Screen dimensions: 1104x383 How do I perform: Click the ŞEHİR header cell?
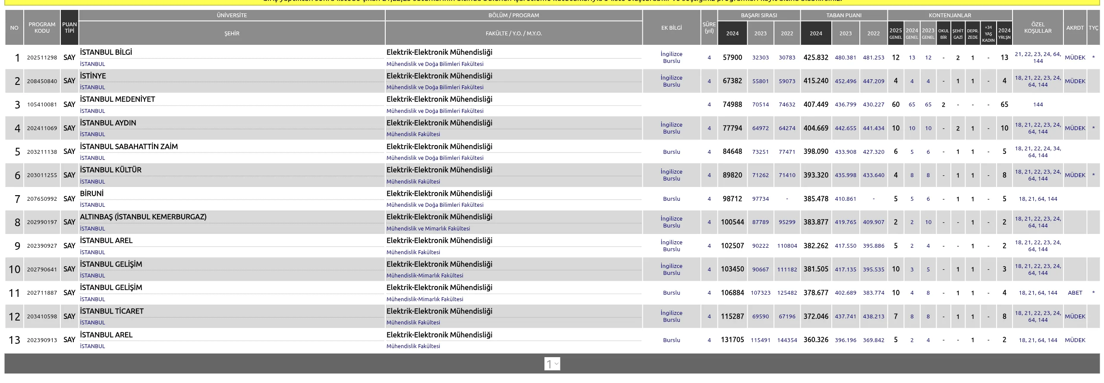point(232,33)
